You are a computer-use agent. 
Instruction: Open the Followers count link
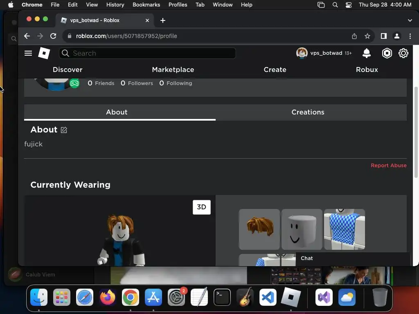click(x=137, y=83)
